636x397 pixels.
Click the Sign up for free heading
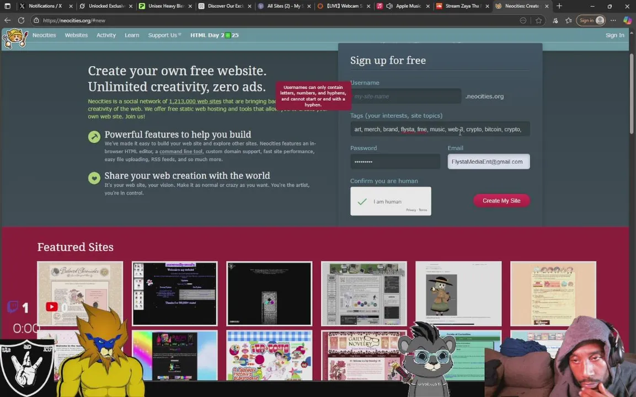(x=388, y=61)
